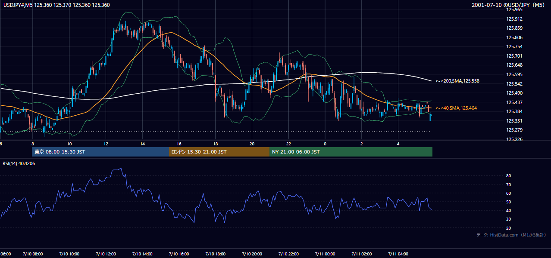Image resolution: width=551 pixels, height=258 pixels.
Task: Click the 7/10 10:00 time label
Action: pyautogui.click(x=69, y=254)
